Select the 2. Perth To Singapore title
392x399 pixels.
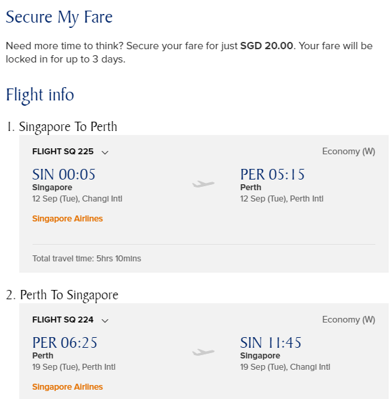point(62,295)
